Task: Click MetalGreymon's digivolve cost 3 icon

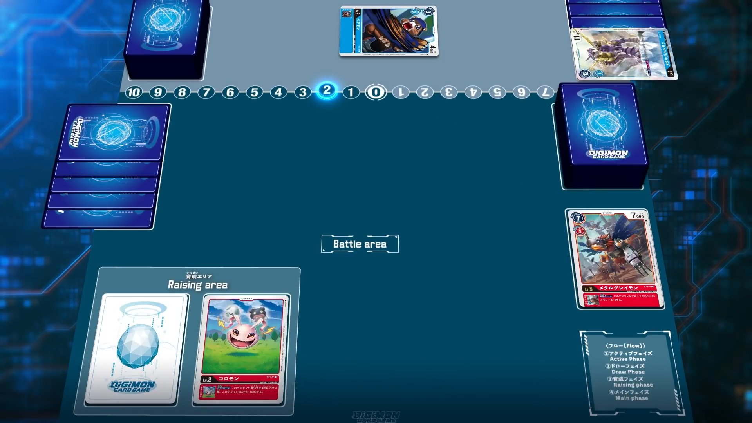Action: (580, 231)
